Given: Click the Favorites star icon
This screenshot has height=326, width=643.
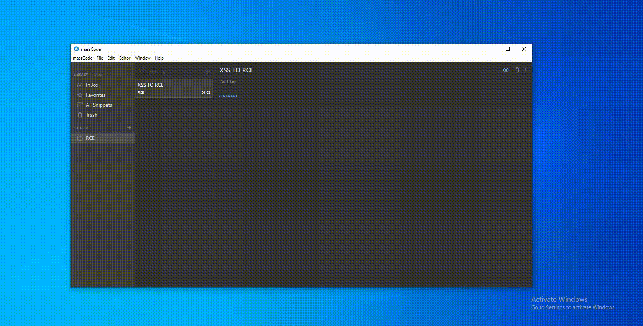Looking at the screenshot, I should 80,95.
